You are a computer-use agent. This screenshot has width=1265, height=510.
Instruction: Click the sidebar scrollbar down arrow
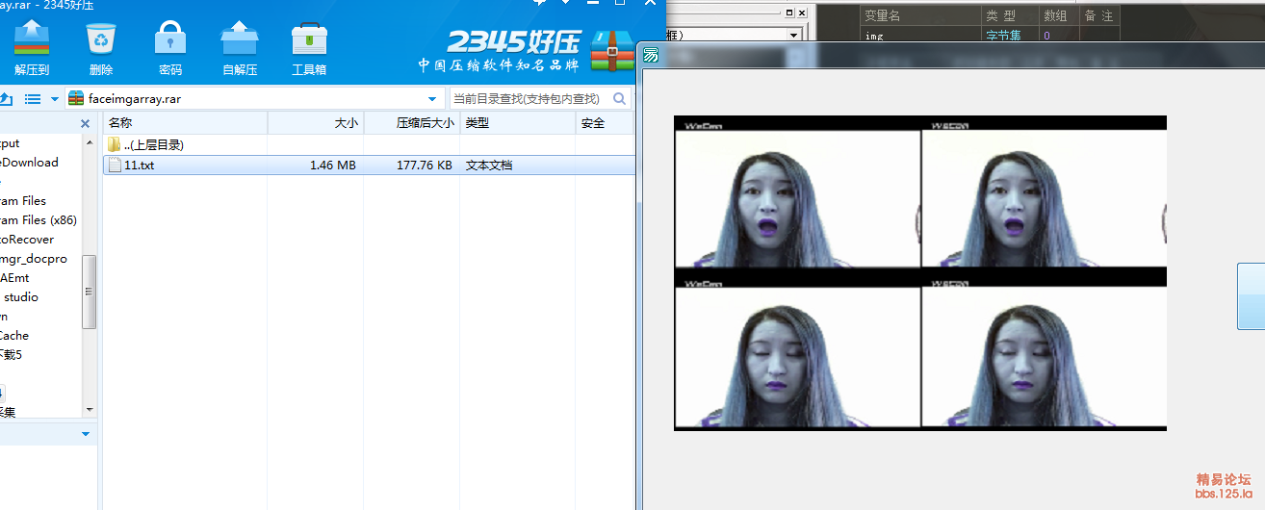90,410
